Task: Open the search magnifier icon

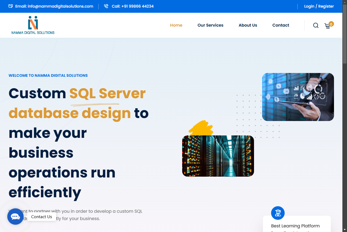Action: [316, 25]
